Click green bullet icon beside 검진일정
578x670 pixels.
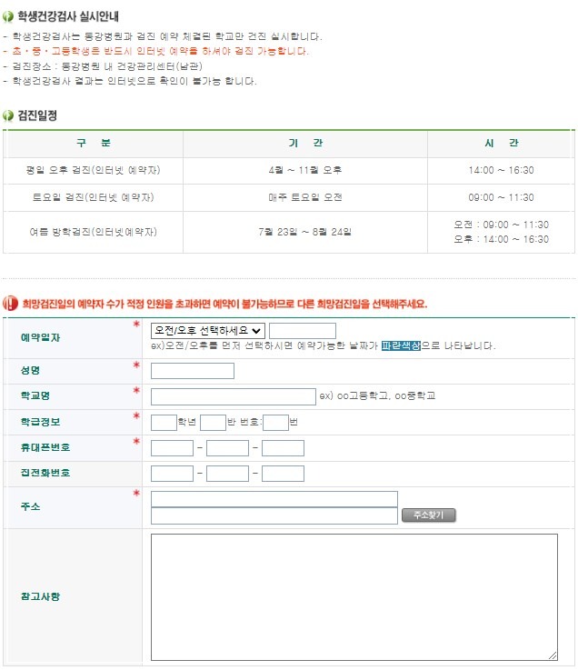8,115
